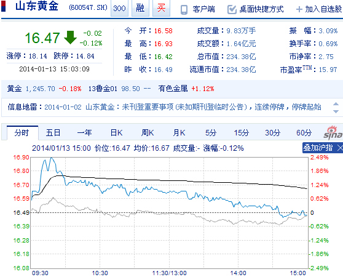The height and width of the screenshot is (277, 343).
Task: Click the 振幅 value 3.09%
Action: pos(328,31)
